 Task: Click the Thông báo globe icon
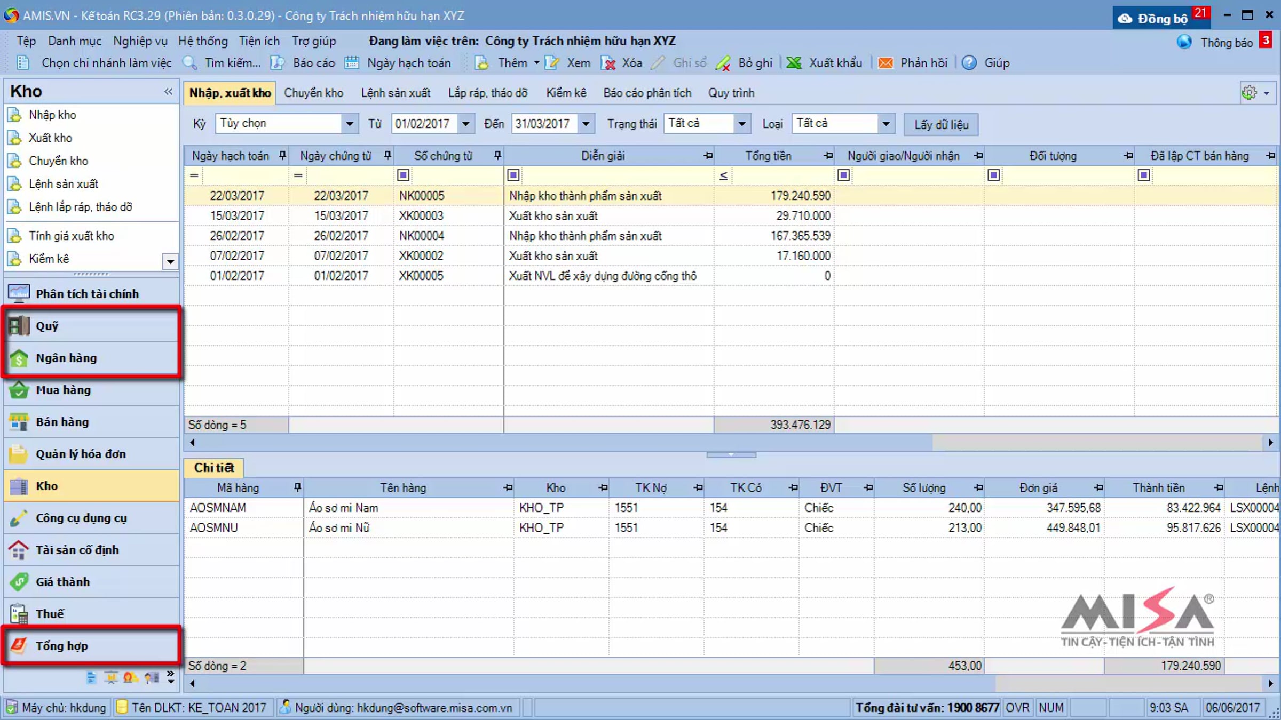[x=1184, y=42]
